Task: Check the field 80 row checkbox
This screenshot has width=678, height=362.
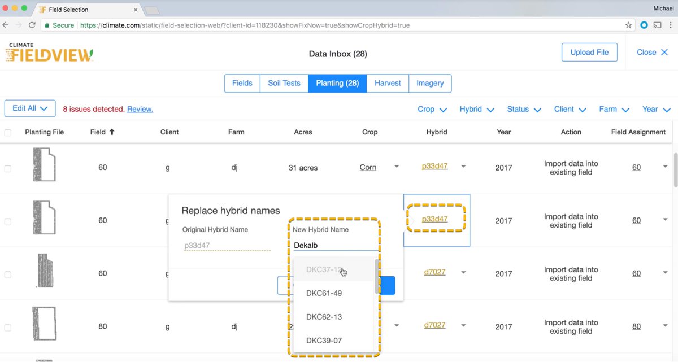Action: [8, 328]
